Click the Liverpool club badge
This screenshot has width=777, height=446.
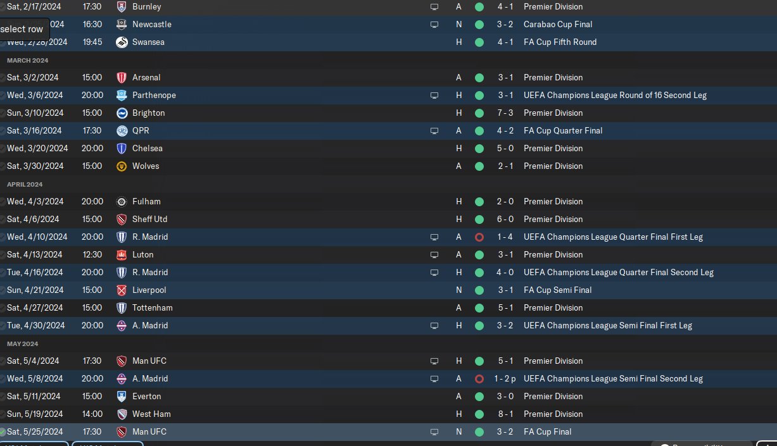[122, 290]
